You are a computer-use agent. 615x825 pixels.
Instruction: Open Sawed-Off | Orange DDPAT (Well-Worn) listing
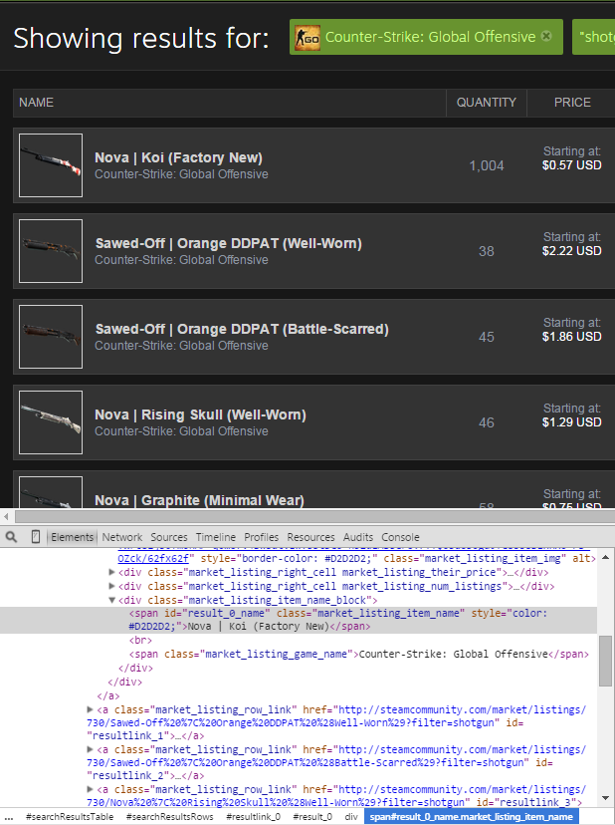228,243
